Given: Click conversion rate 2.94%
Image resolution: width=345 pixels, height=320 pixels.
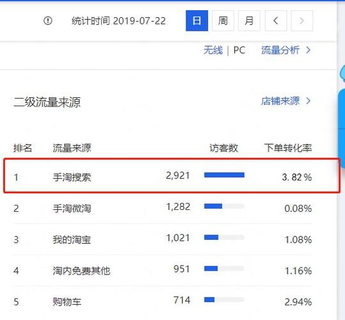Looking at the screenshot, I should point(298,302).
